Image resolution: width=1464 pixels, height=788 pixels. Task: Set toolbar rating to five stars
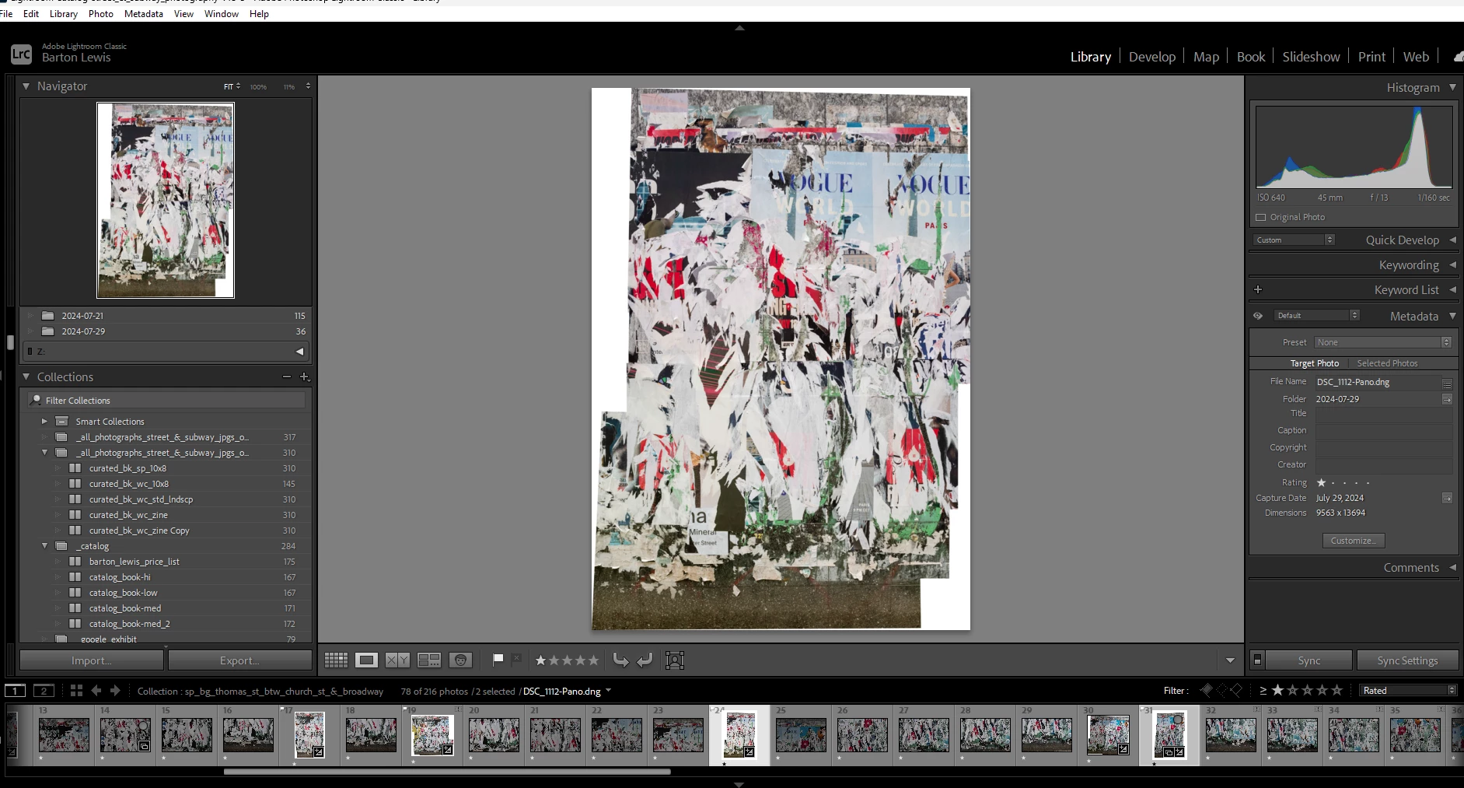pyautogui.click(x=594, y=660)
